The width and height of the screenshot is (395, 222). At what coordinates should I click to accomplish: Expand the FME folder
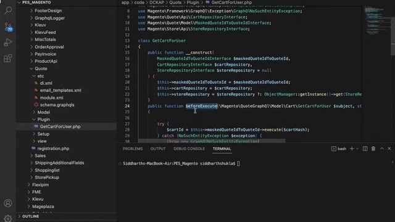click(36, 192)
